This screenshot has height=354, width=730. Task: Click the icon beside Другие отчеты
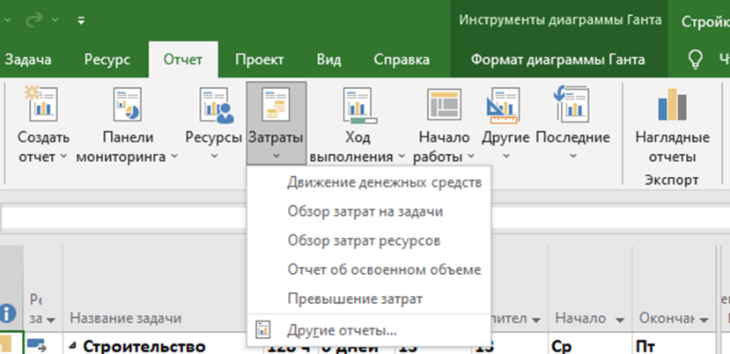[263, 330]
